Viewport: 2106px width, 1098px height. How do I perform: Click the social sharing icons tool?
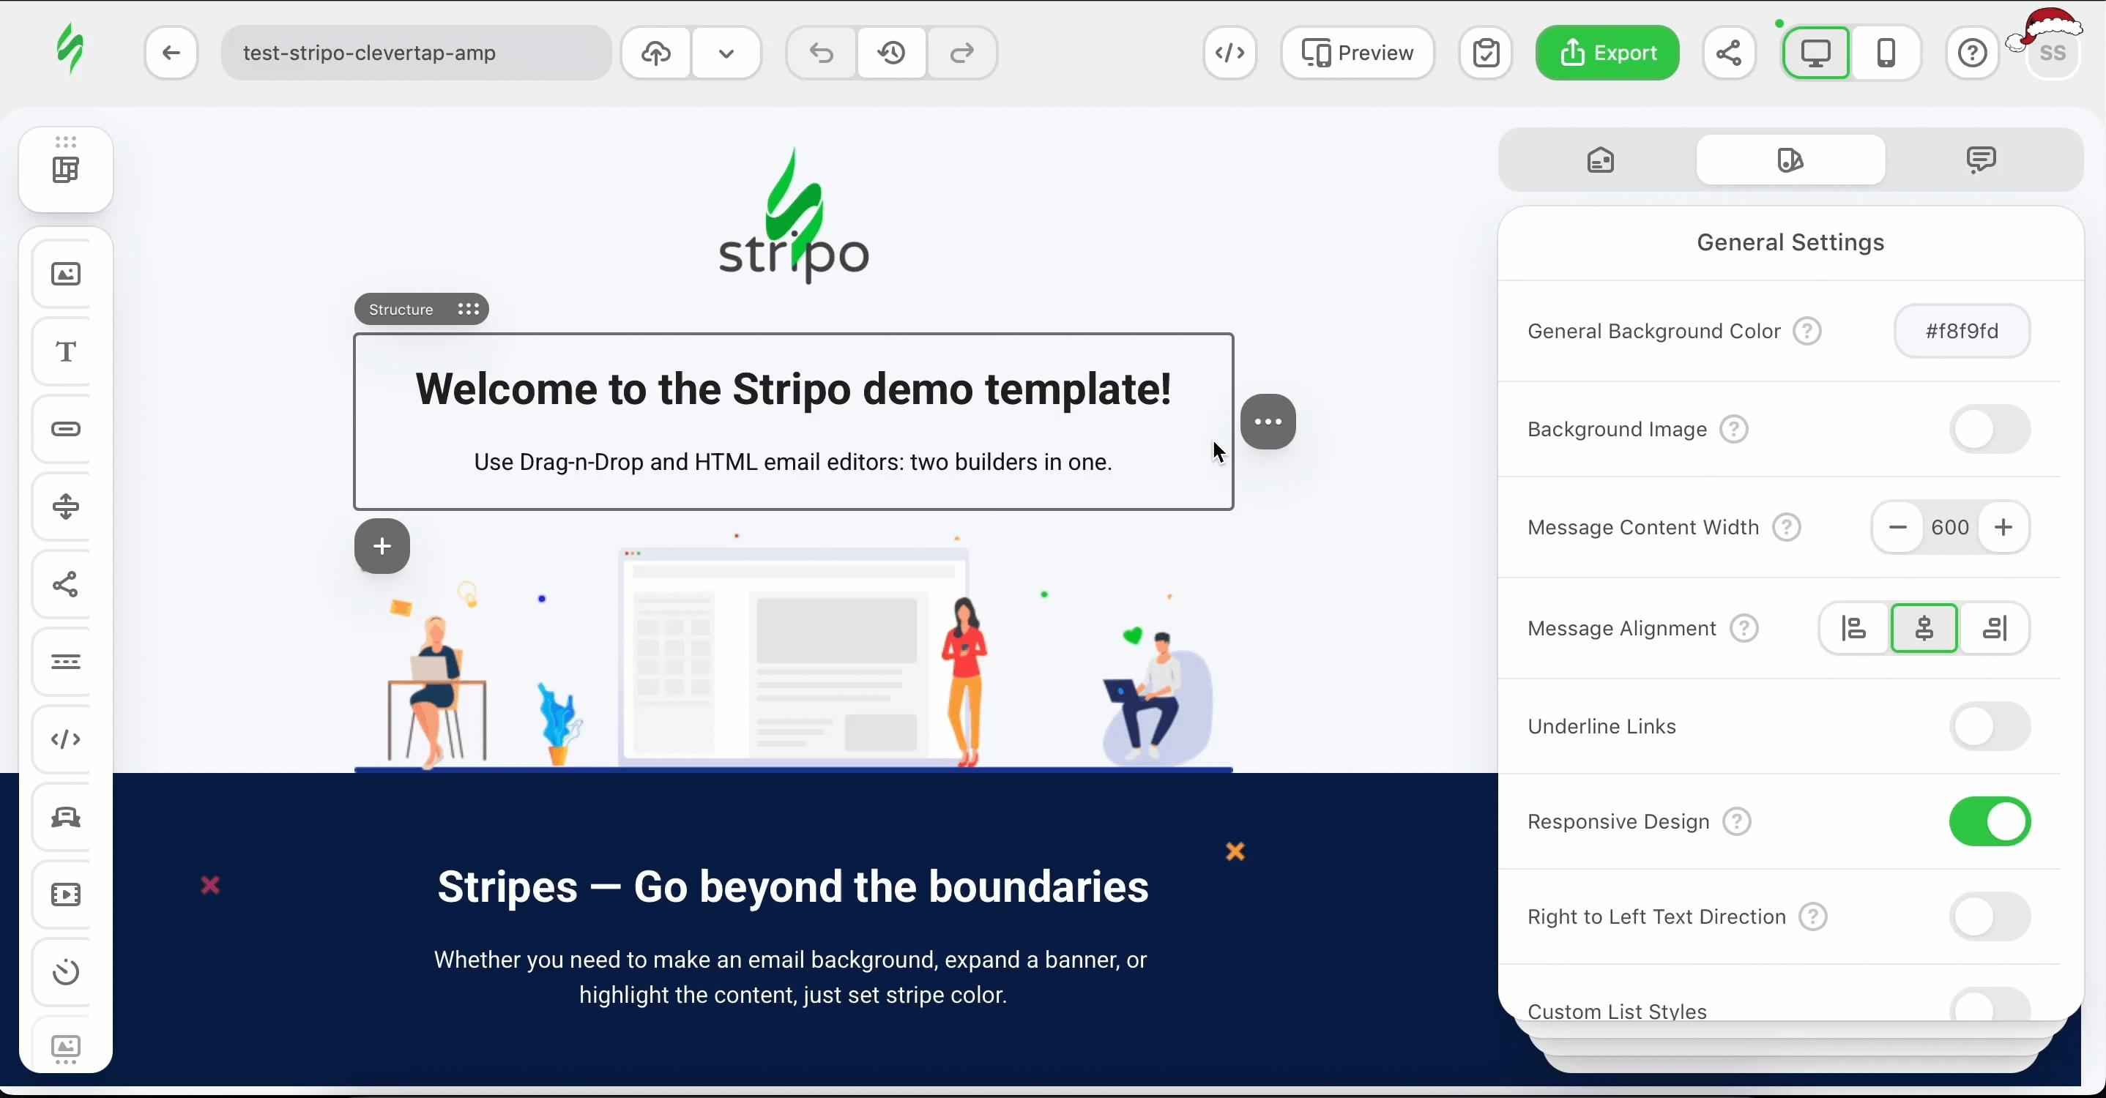pyautogui.click(x=65, y=583)
